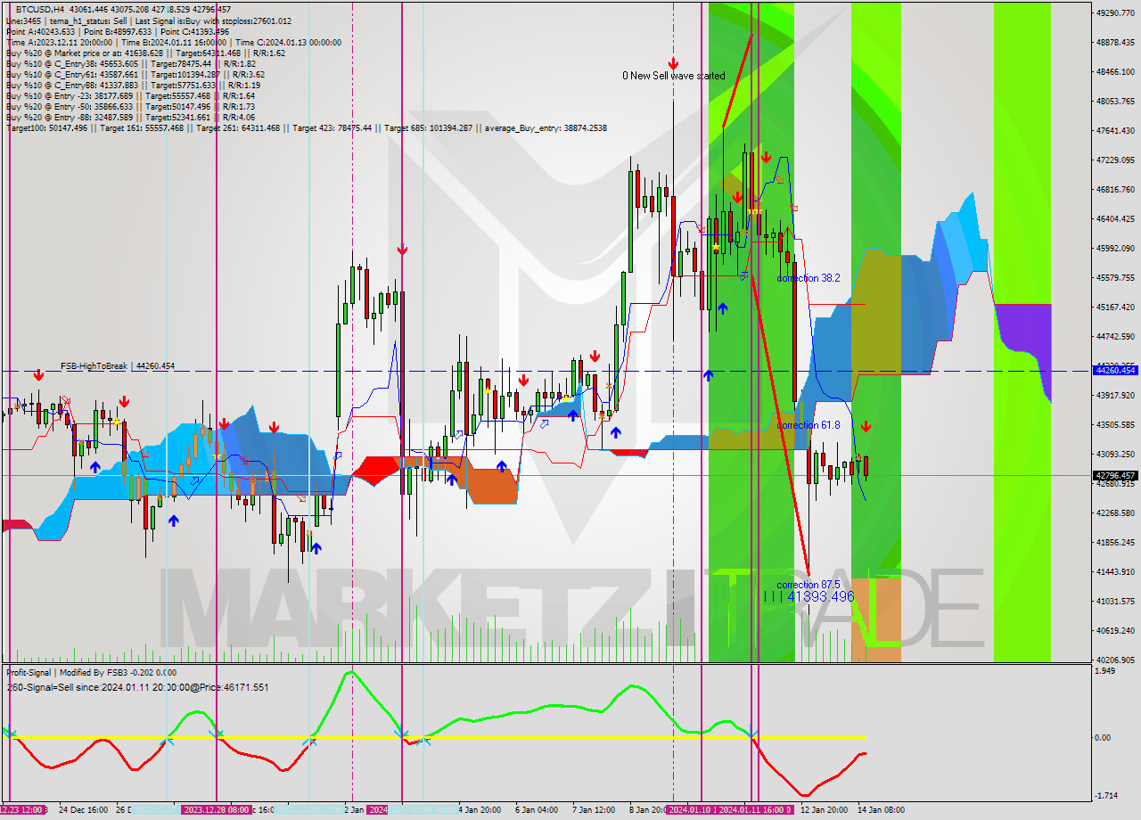This screenshot has height=820, width=1141.
Task: Click the '4 Jan 20:00' time label
Action: [479, 809]
